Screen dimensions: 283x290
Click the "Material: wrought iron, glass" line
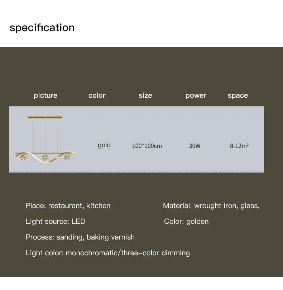[x=211, y=206]
